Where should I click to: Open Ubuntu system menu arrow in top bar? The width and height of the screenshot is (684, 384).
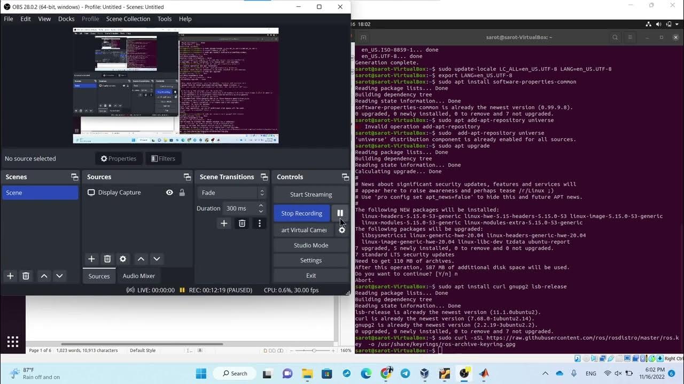coord(677,24)
